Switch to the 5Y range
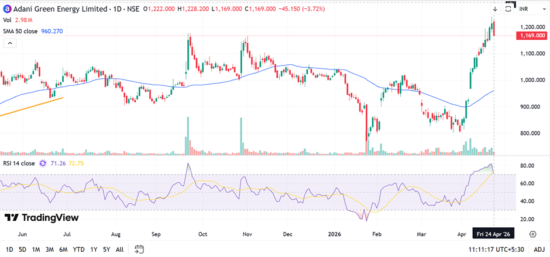 tap(106, 249)
